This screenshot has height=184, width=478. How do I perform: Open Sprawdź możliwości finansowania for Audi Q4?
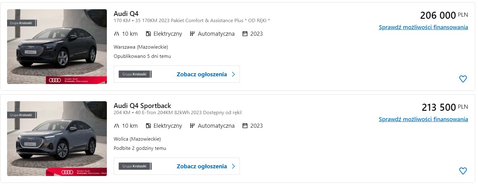(x=423, y=27)
